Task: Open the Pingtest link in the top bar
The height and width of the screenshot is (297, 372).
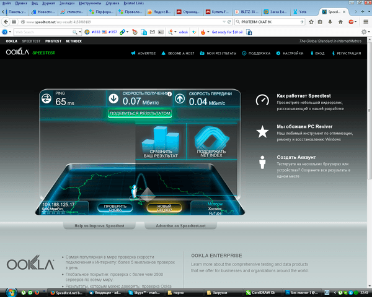Action: pos(53,41)
